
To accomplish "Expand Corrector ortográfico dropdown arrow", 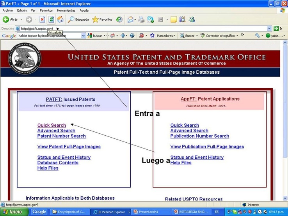I will tap(237, 35).
